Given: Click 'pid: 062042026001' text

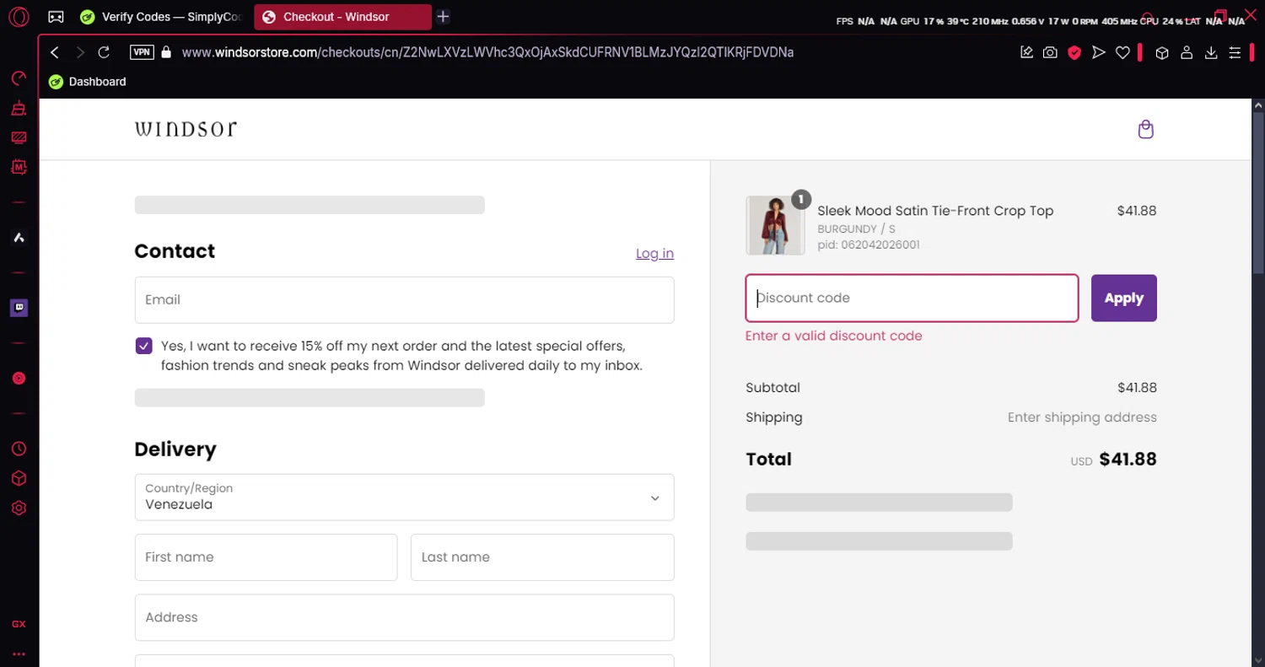Looking at the screenshot, I should tap(869, 245).
